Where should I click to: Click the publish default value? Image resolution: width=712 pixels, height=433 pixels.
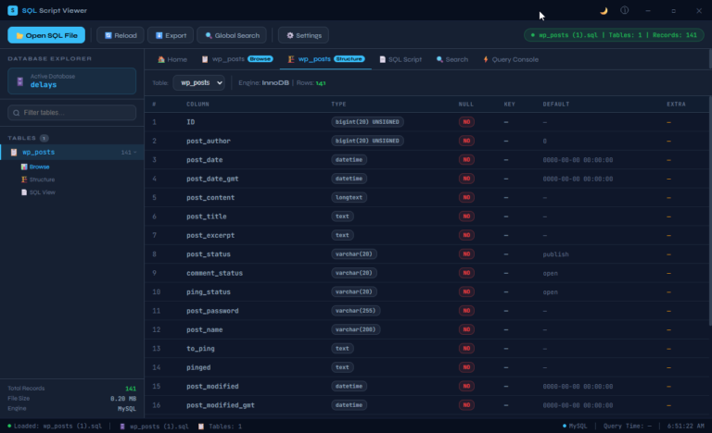tap(556, 254)
